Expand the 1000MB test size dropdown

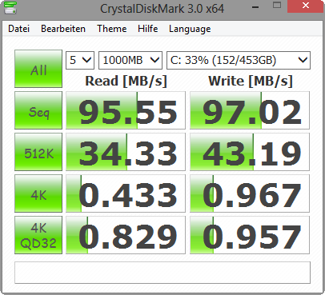coord(130,60)
